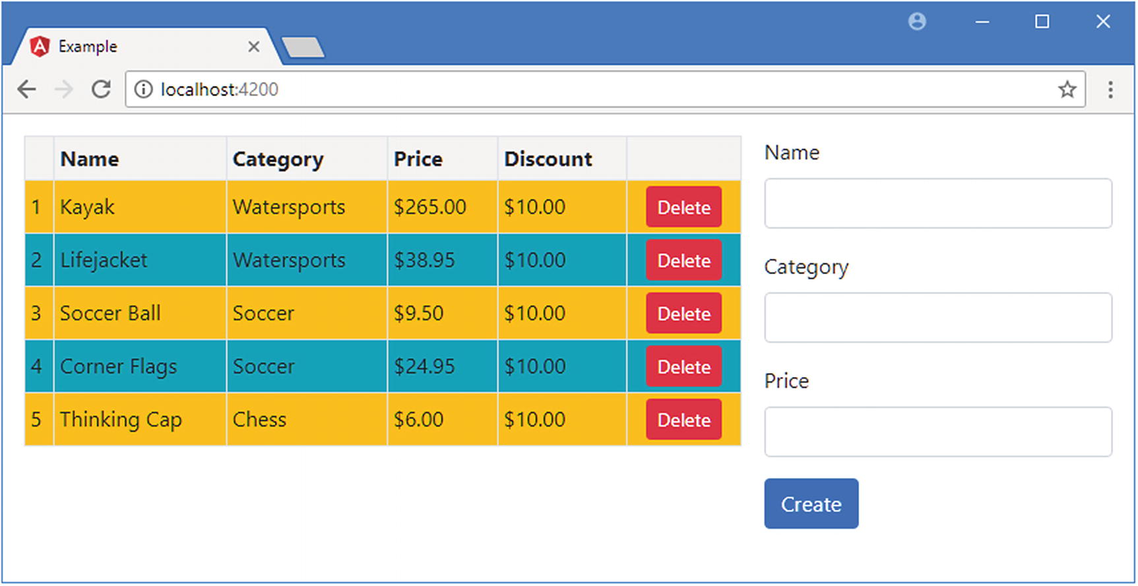Click into the Category text box
This screenshot has height=586, width=1138.
tap(937, 318)
